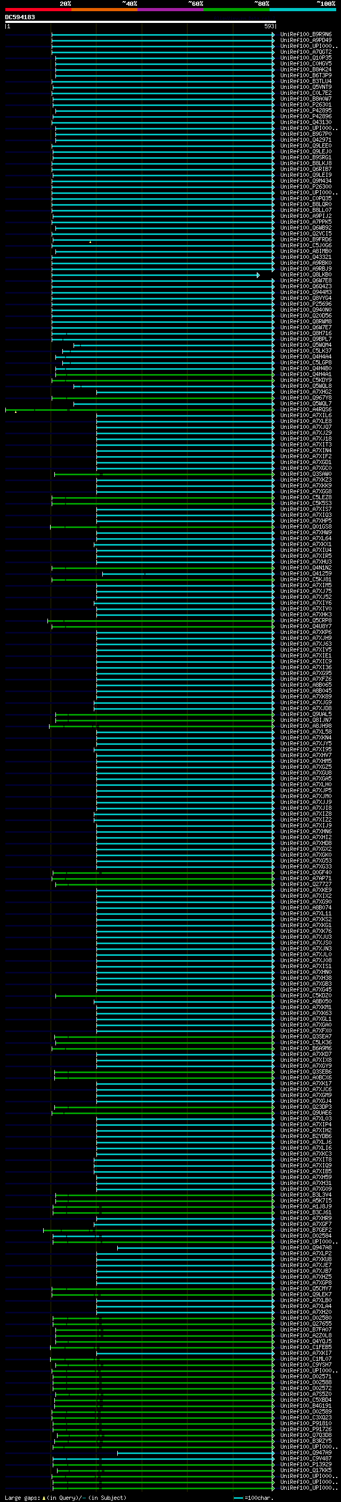Viewport: 341px width, 1502px height.
Task: Select hit label UniRef100_C1FEB5
Action: pos(306,1347)
